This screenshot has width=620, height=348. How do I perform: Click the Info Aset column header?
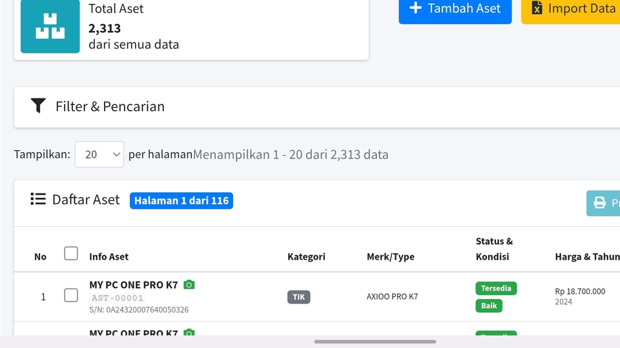(108, 256)
